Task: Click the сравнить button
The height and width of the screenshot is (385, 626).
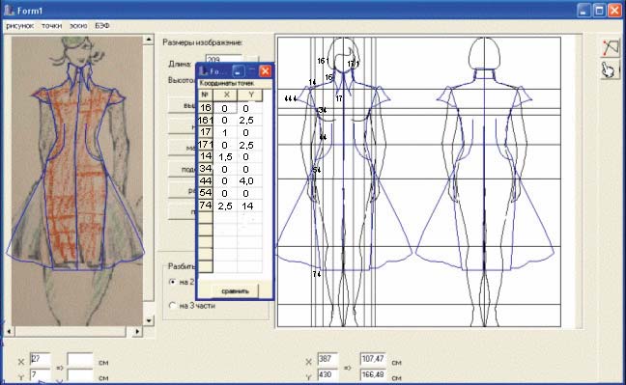Action: [235, 290]
